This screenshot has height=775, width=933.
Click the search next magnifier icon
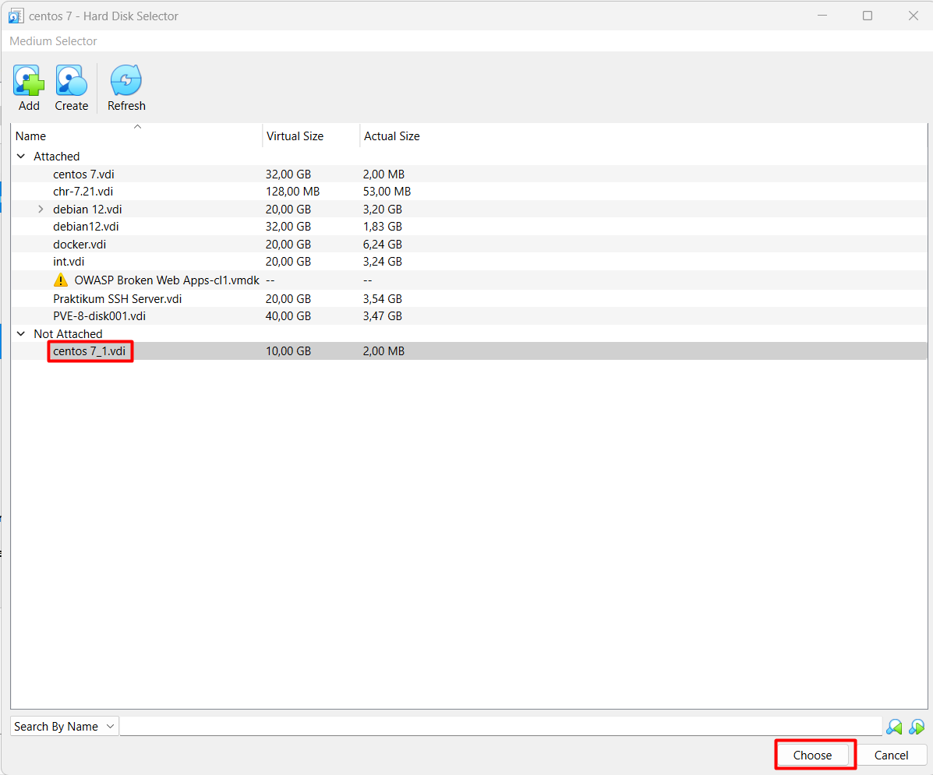pyautogui.click(x=916, y=727)
